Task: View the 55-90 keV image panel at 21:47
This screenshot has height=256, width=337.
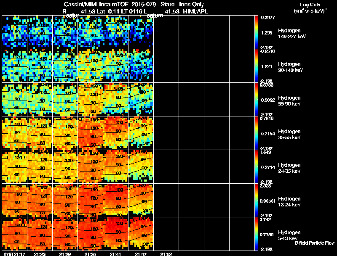Action: 141,99
